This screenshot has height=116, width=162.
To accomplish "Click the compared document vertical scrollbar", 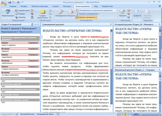I will (x=112, y=67).
